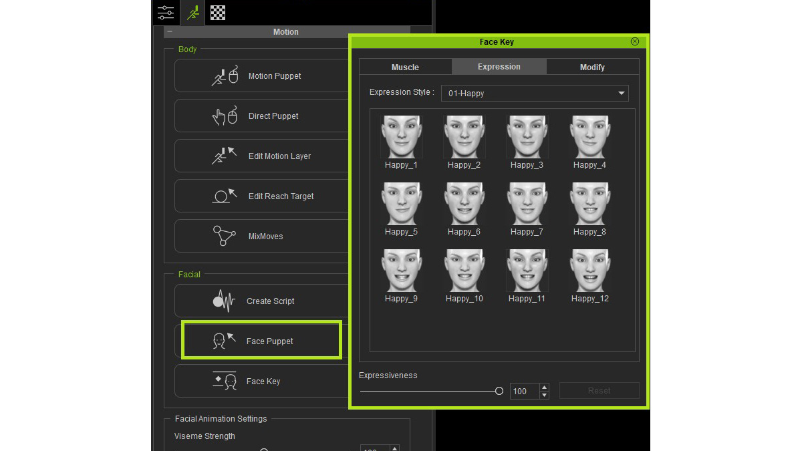
Task: Increase Expressiveness with up arrow
Action: [x=545, y=387]
